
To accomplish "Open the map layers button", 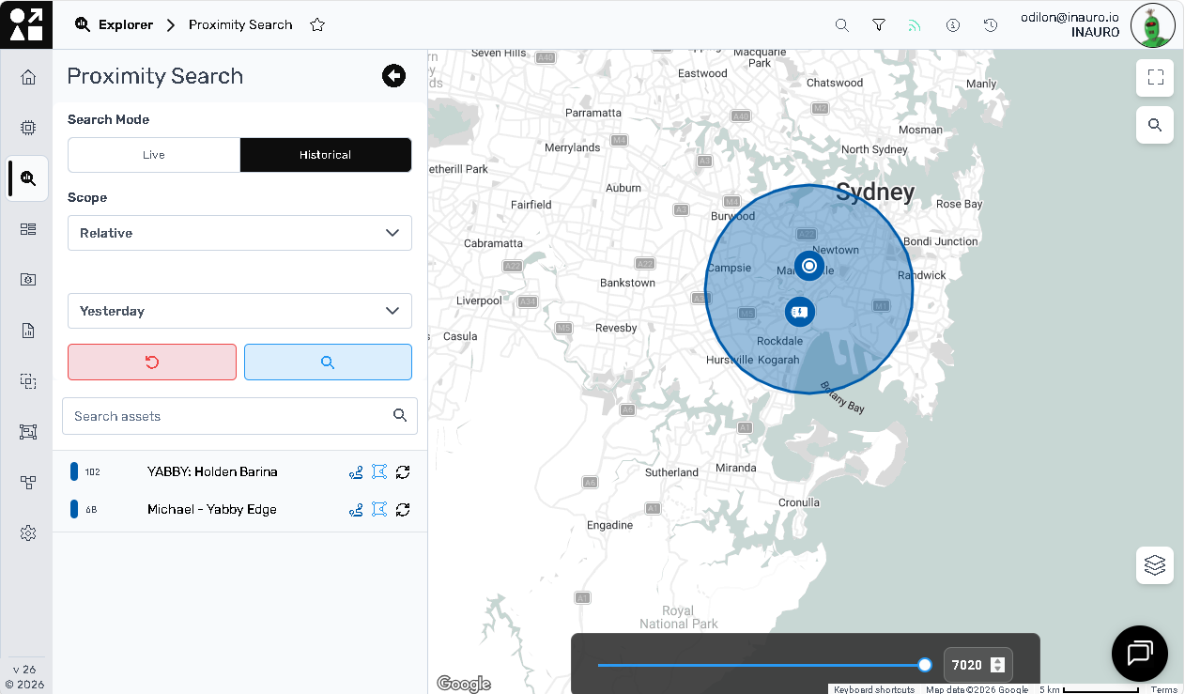I will pyautogui.click(x=1154, y=565).
